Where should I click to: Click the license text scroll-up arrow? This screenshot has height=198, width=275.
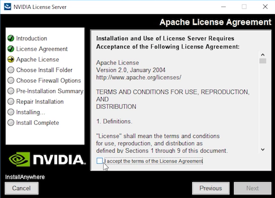click(x=263, y=55)
